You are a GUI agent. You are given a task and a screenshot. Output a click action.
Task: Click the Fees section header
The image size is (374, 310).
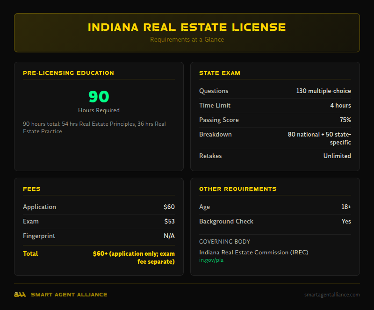click(32, 189)
